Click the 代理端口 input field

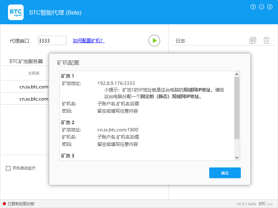(x=52, y=41)
